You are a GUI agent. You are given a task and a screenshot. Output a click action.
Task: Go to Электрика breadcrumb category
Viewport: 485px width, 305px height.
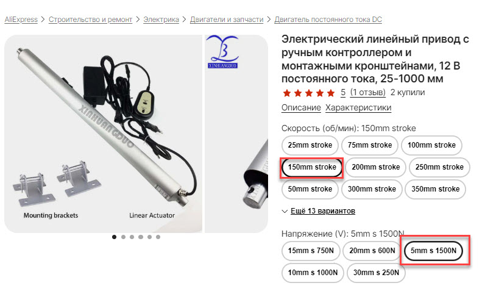pyautogui.click(x=161, y=20)
